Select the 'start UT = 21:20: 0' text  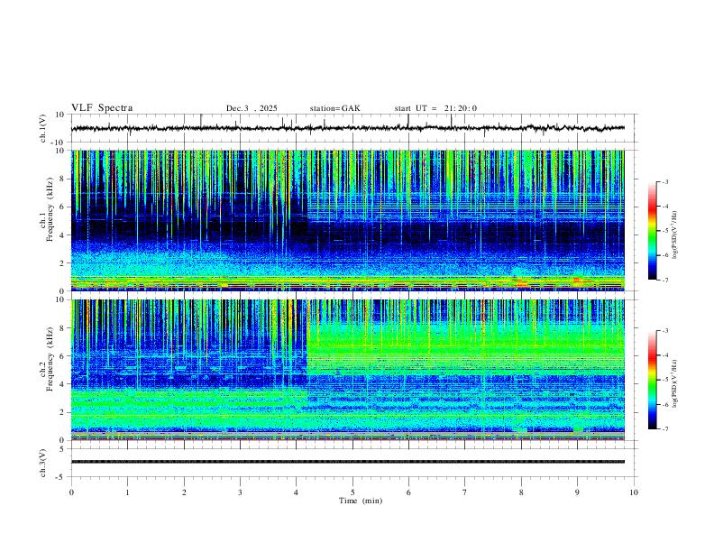(435, 108)
